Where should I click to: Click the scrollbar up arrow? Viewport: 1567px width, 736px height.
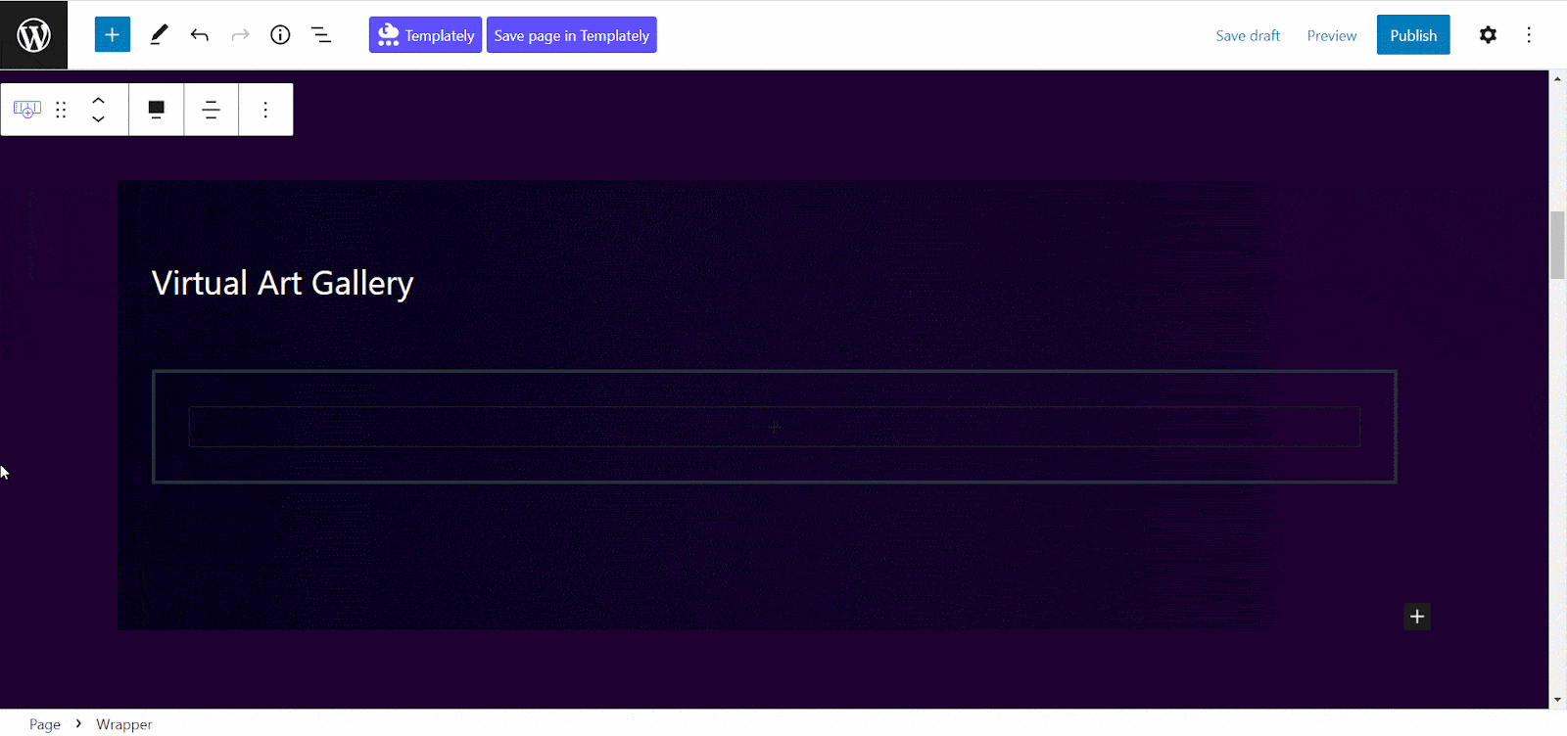(x=1557, y=78)
